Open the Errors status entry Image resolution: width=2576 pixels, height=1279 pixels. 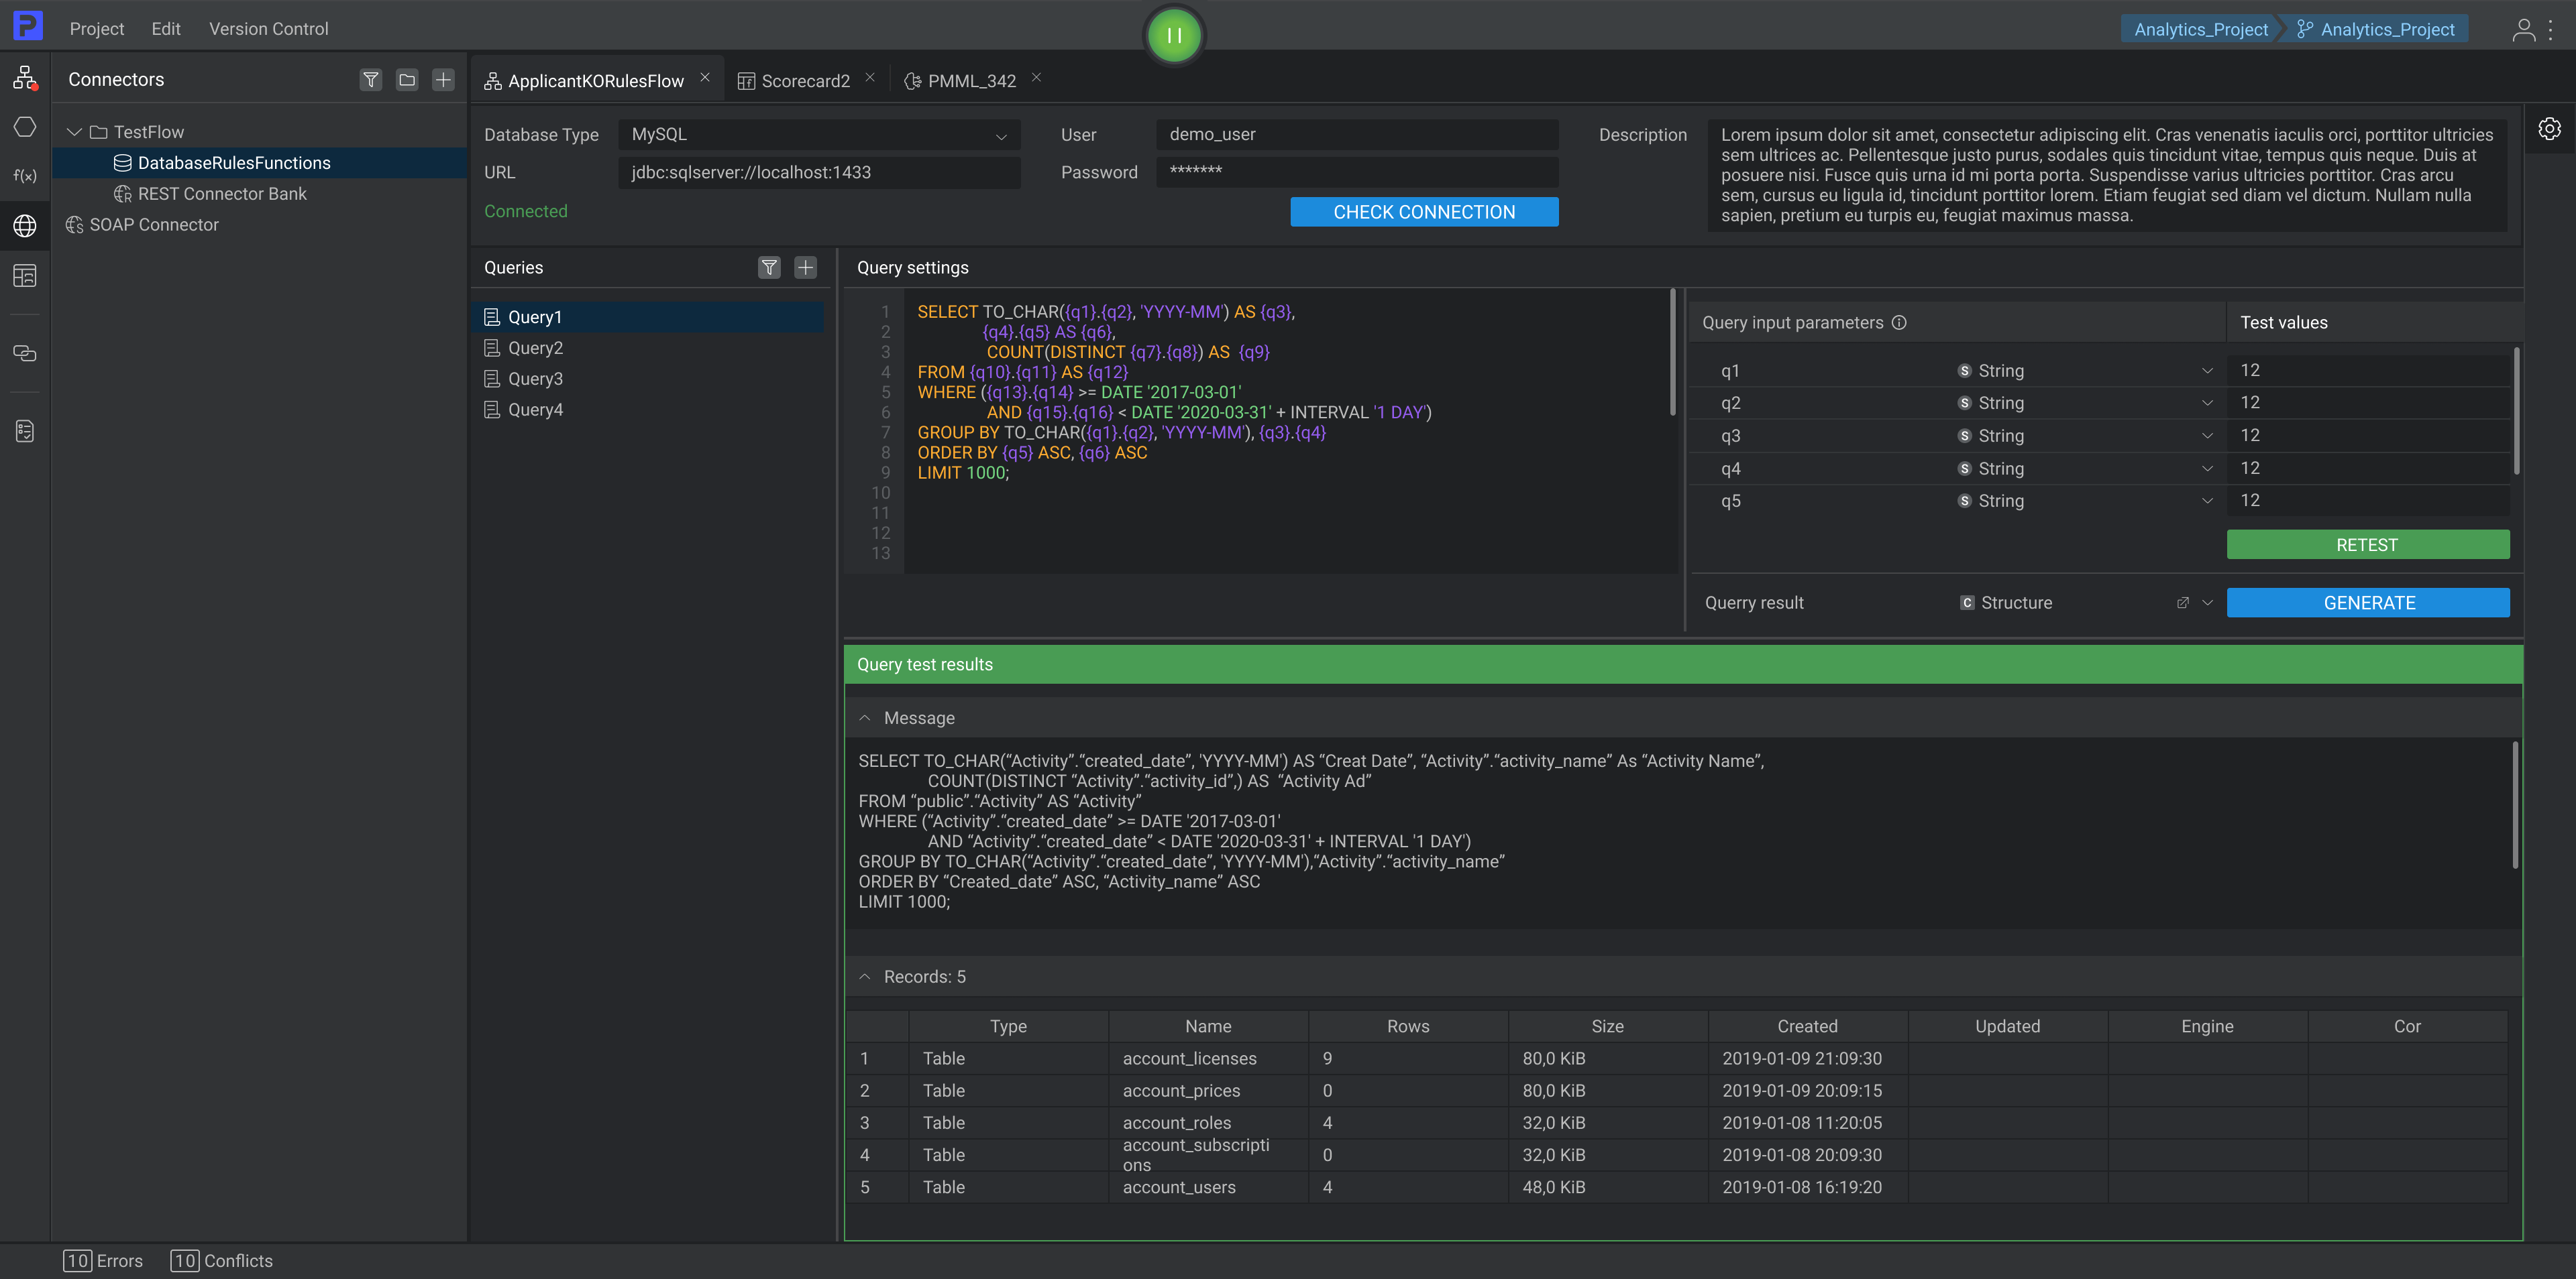point(103,1260)
